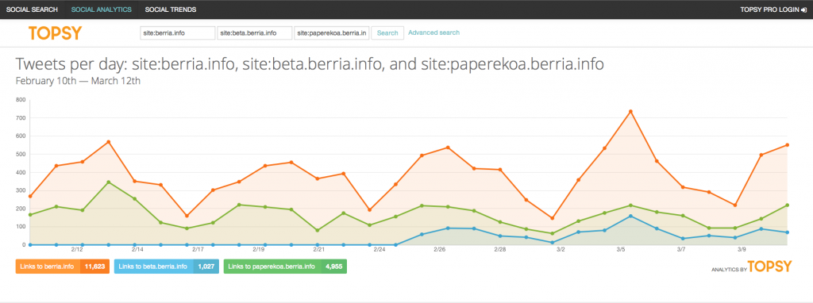Viewport: 813px width, 303px height.
Task: Click the 2/14 x-axis date label
Action: 137,250
